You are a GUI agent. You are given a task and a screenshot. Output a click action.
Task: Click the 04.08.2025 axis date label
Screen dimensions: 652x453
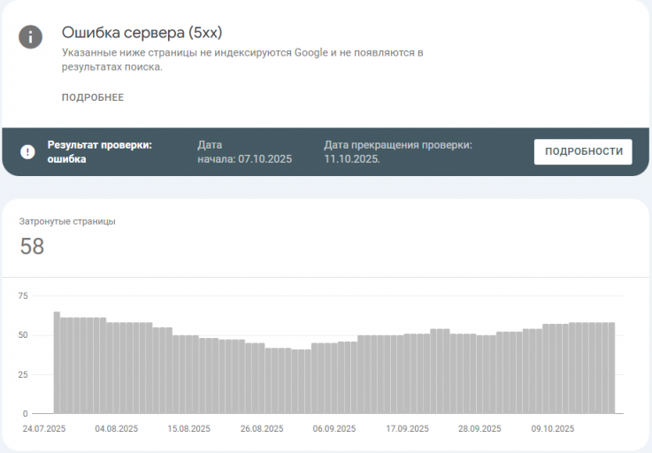117,429
